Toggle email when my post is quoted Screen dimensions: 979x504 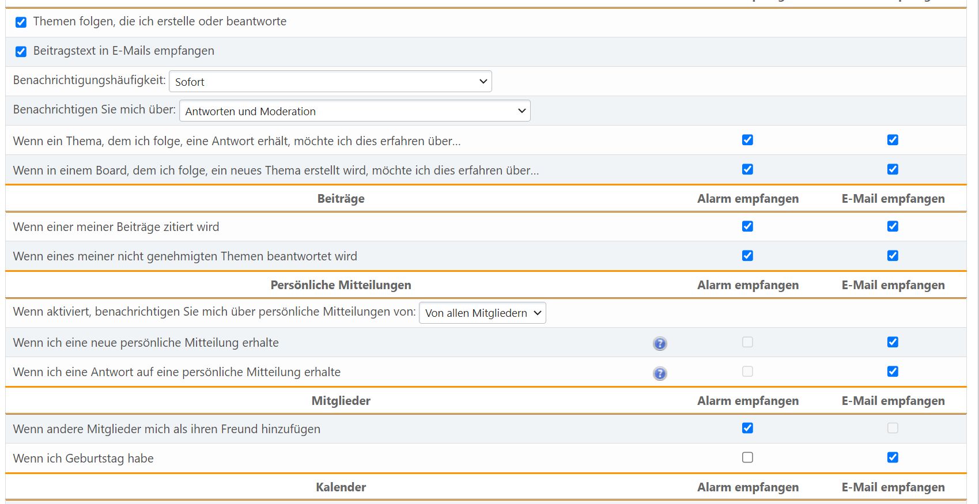tap(893, 226)
